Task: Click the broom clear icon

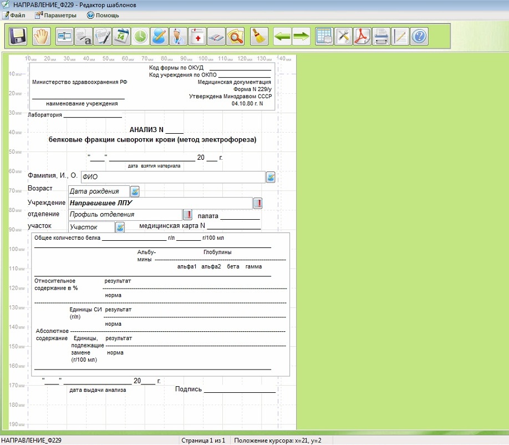Action: [x=259, y=37]
